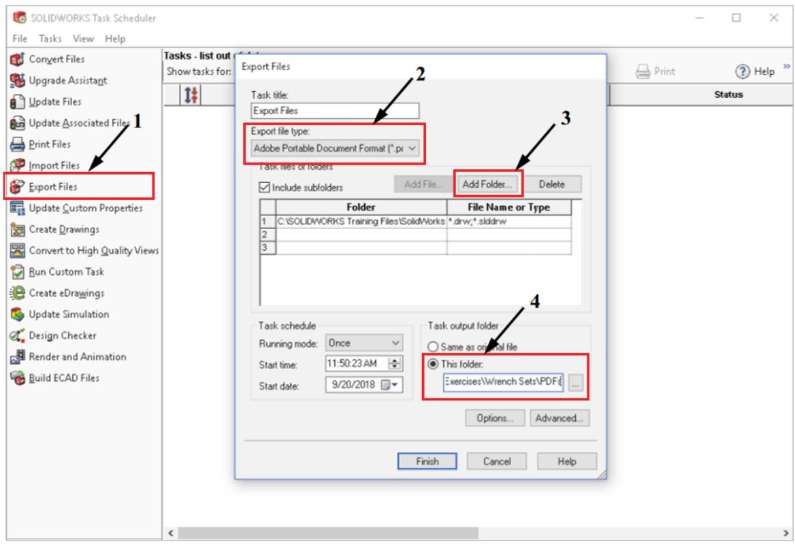
Task: Select Convert to High Quality Views icon
Action: pyautogui.click(x=17, y=251)
